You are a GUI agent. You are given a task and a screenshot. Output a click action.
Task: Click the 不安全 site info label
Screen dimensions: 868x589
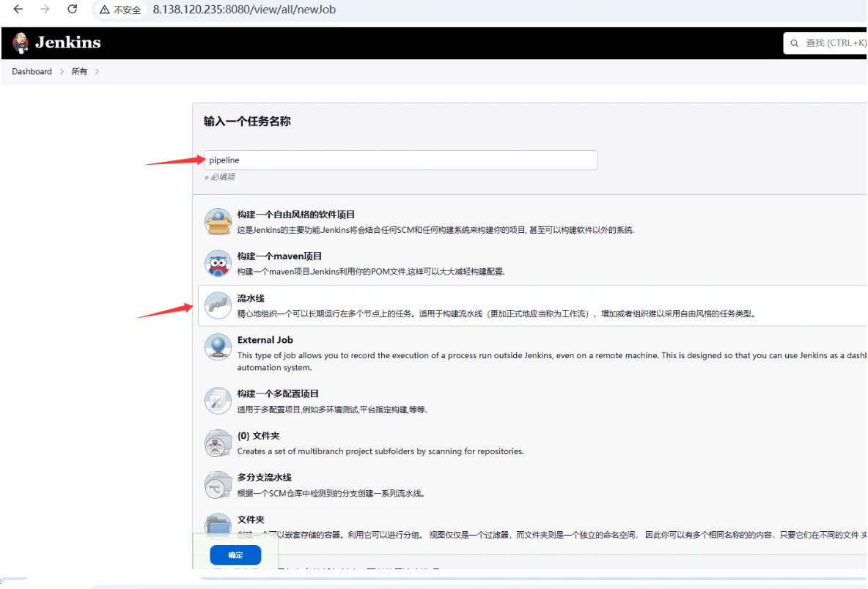point(128,10)
